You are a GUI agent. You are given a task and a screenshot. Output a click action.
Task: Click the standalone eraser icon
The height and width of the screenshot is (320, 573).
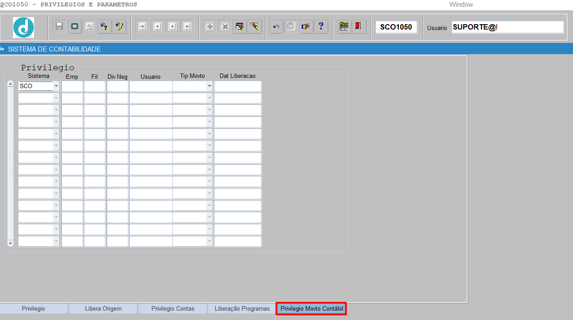coord(255,26)
